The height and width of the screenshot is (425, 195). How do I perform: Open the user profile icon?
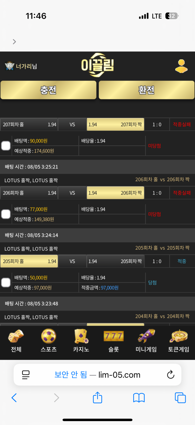[x=181, y=66]
